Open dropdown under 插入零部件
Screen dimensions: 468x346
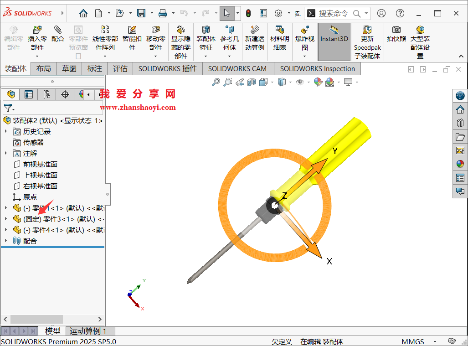(x=37, y=56)
